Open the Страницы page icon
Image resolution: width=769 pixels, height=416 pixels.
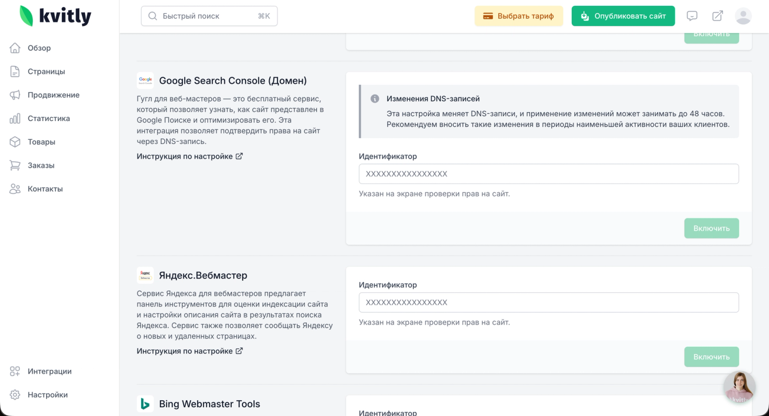click(15, 72)
